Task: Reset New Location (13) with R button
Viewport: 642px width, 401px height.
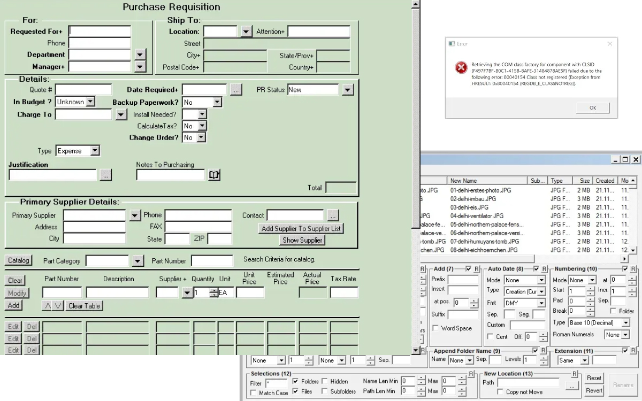Action: click(x=574, y=374)
